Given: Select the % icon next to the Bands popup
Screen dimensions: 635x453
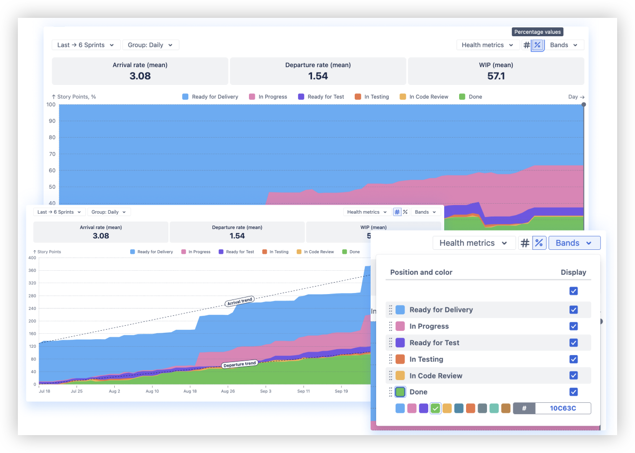Looking at the screenshot, I should 539,243.
